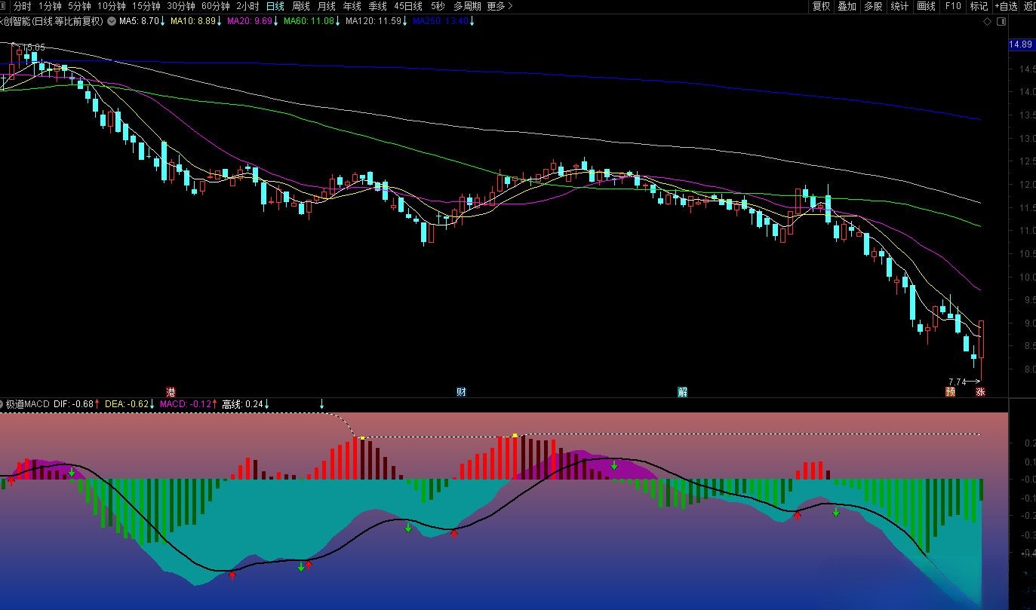Open the MA indicator settings circle icon
Viewport: 1036px width, 610px height.
(112, 21)
